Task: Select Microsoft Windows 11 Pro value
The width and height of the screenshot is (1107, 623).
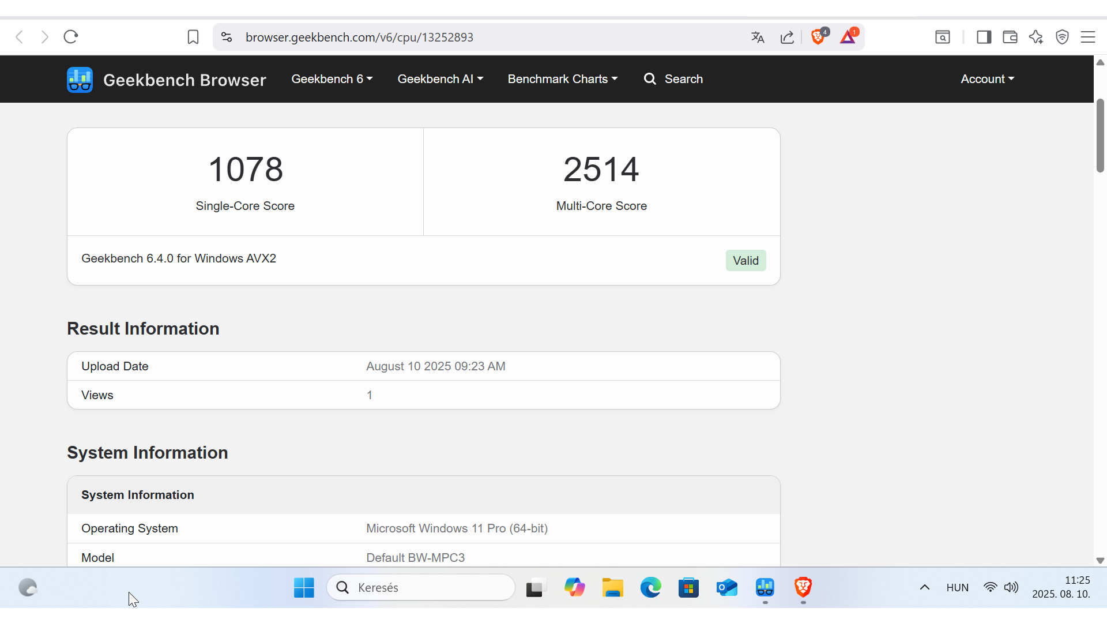Action: 457,528
